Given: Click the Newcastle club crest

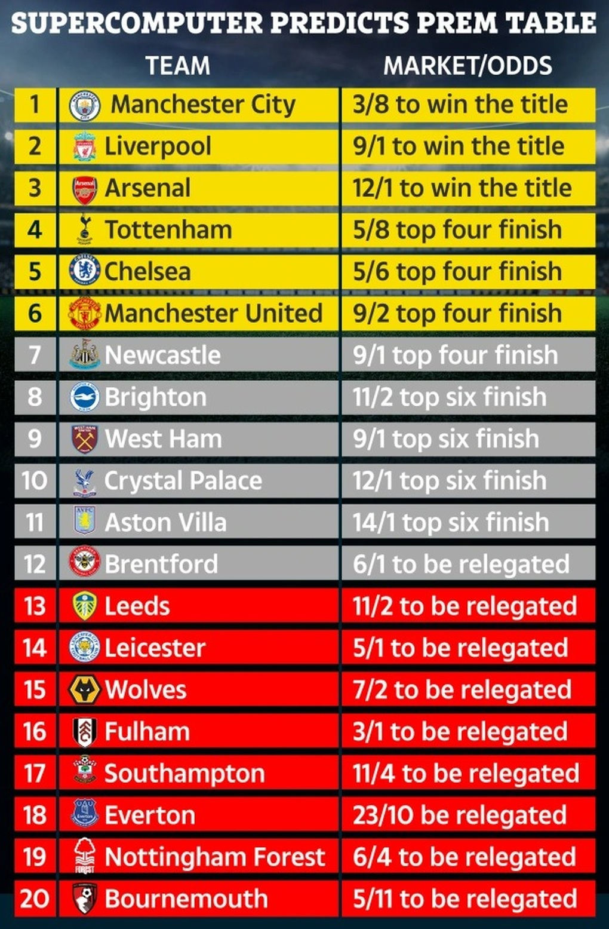Looking at the screenshot, I should pyautogui.click(x=84, y=355).
